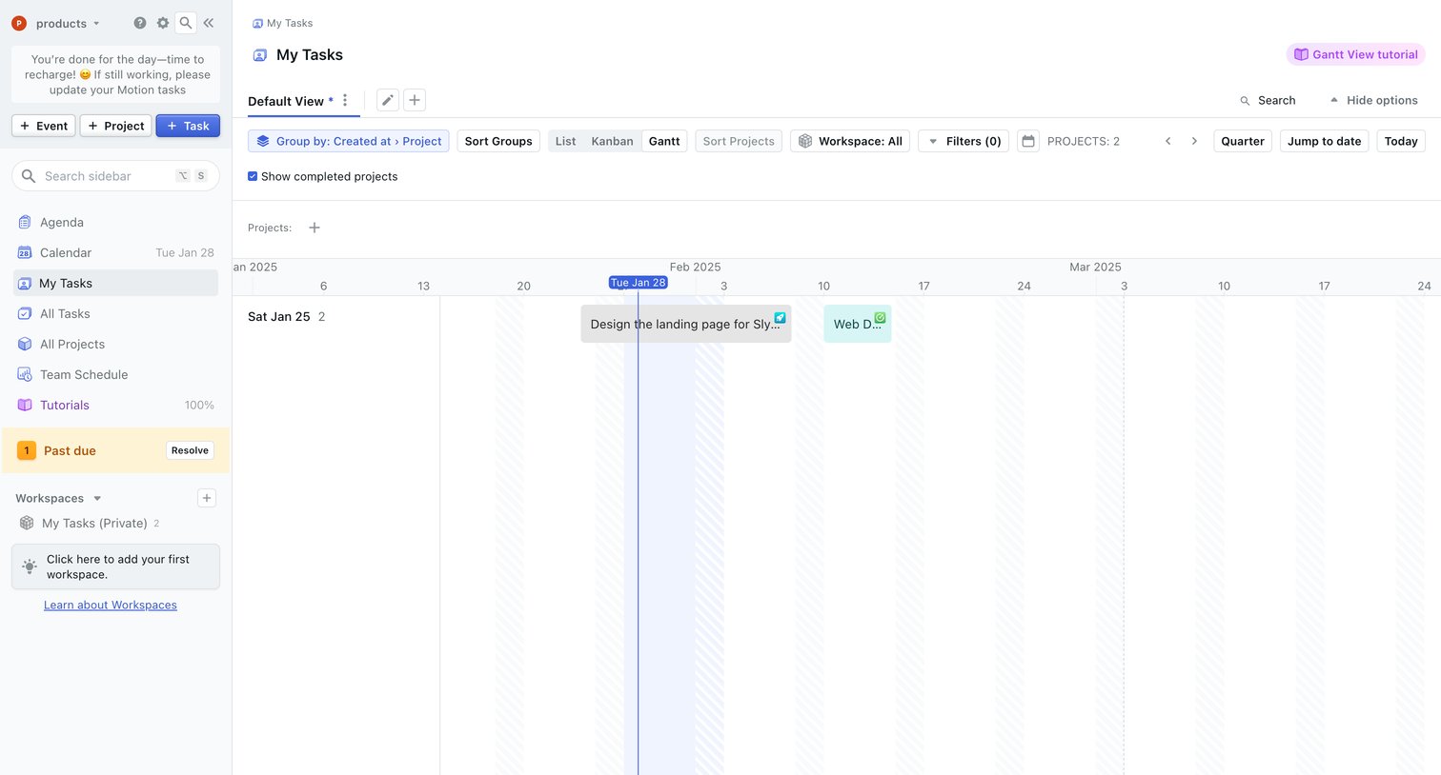Select the Web D... project bar
Screen dimensions: 1441x775
point(858,324)
